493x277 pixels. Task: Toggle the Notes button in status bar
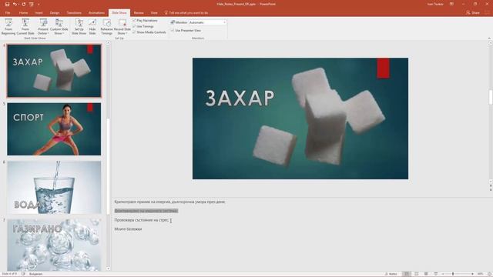point(391,274)
